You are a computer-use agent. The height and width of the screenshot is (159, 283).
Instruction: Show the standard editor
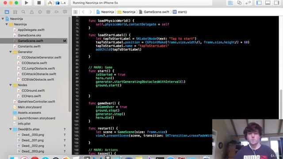tap(230, 3)
